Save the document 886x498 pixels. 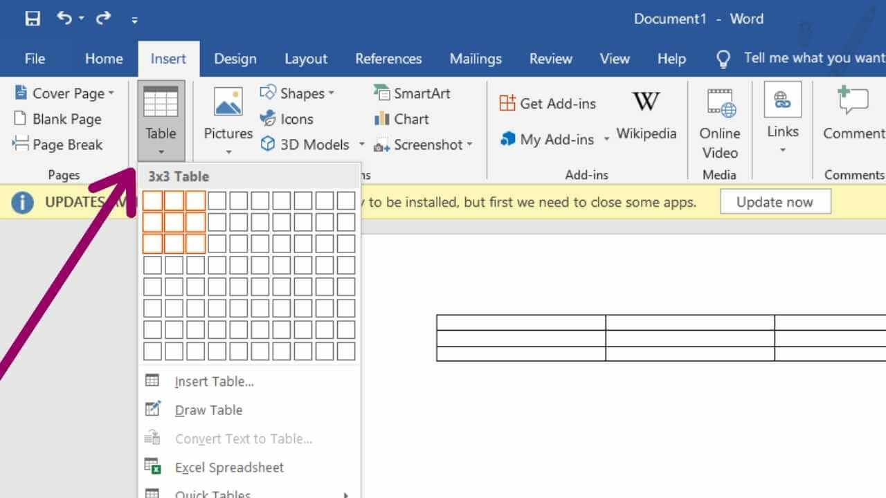(32, 19)
